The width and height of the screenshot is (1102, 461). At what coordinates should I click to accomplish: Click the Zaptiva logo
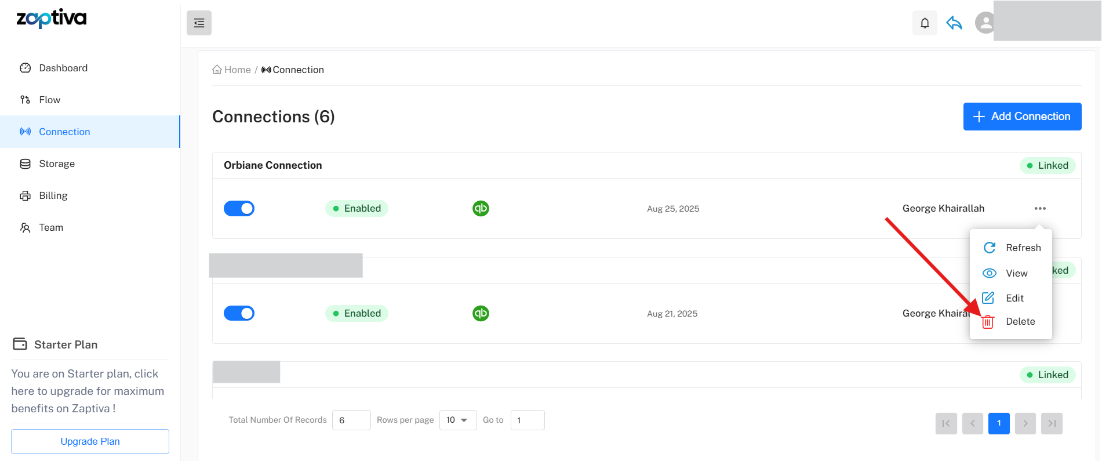pyautogui.click(x=52, y=19)
